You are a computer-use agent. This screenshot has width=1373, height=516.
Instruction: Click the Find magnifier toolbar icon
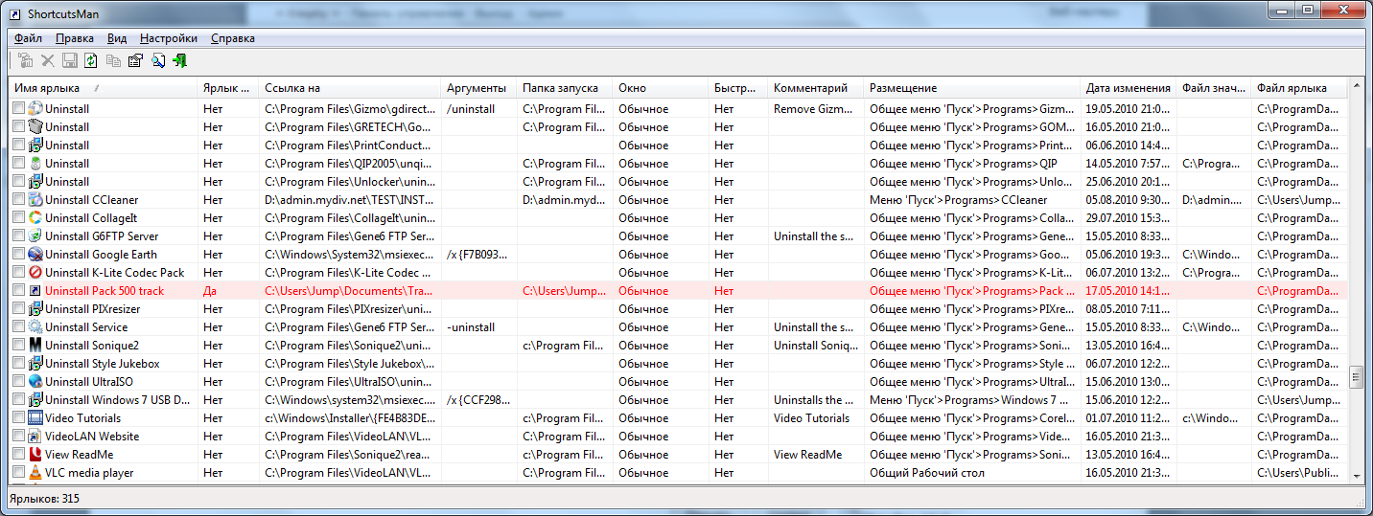tap(158, 60)
